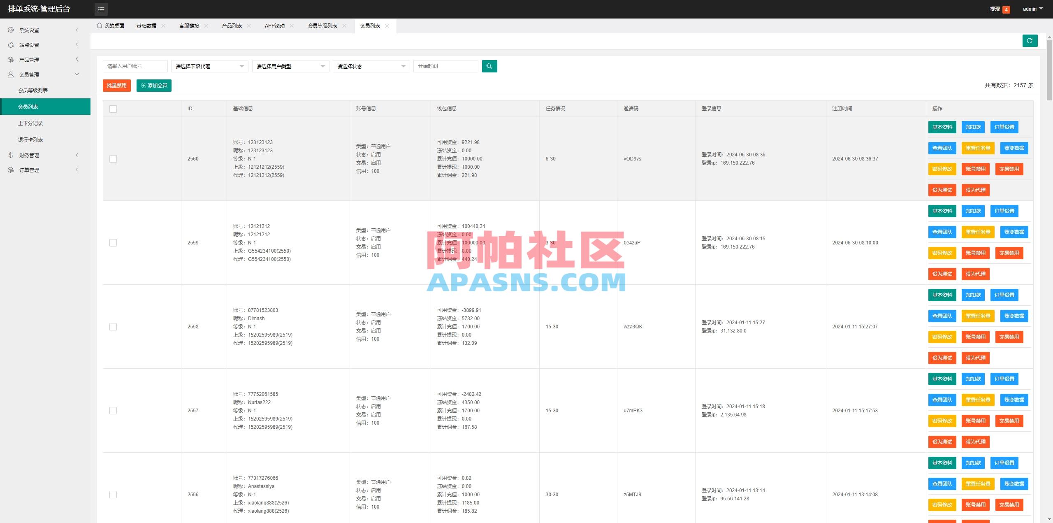The height and width of the screenshot is (523, 1053).
Task: Open the 请选择下级代理 dropdown
Action: coord(209,66)
